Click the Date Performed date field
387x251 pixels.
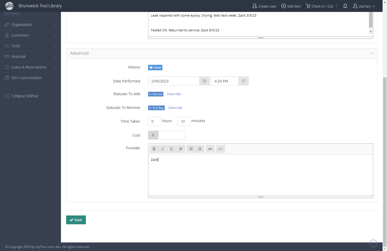174,81
